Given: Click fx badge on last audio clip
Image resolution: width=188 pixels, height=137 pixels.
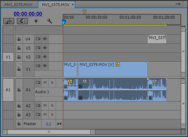Looking at the screenshot, I should point(155,81).
